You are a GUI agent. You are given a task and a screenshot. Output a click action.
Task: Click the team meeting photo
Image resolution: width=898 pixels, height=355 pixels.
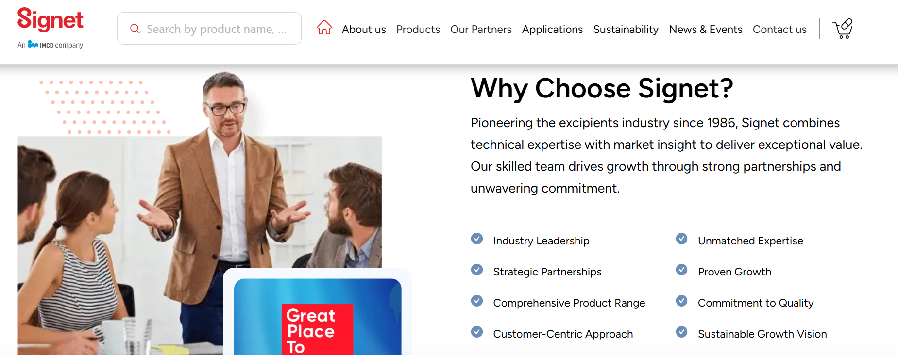point(121,218)
